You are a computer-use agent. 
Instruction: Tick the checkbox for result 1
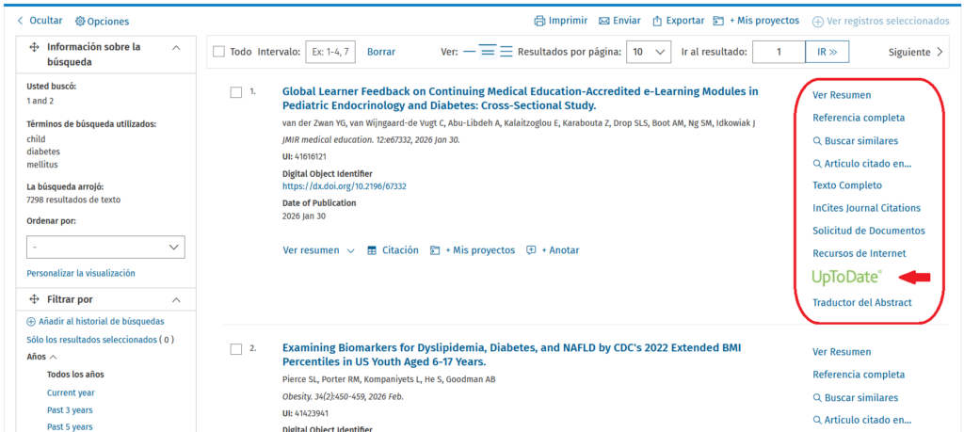click(x=236, y=92)
